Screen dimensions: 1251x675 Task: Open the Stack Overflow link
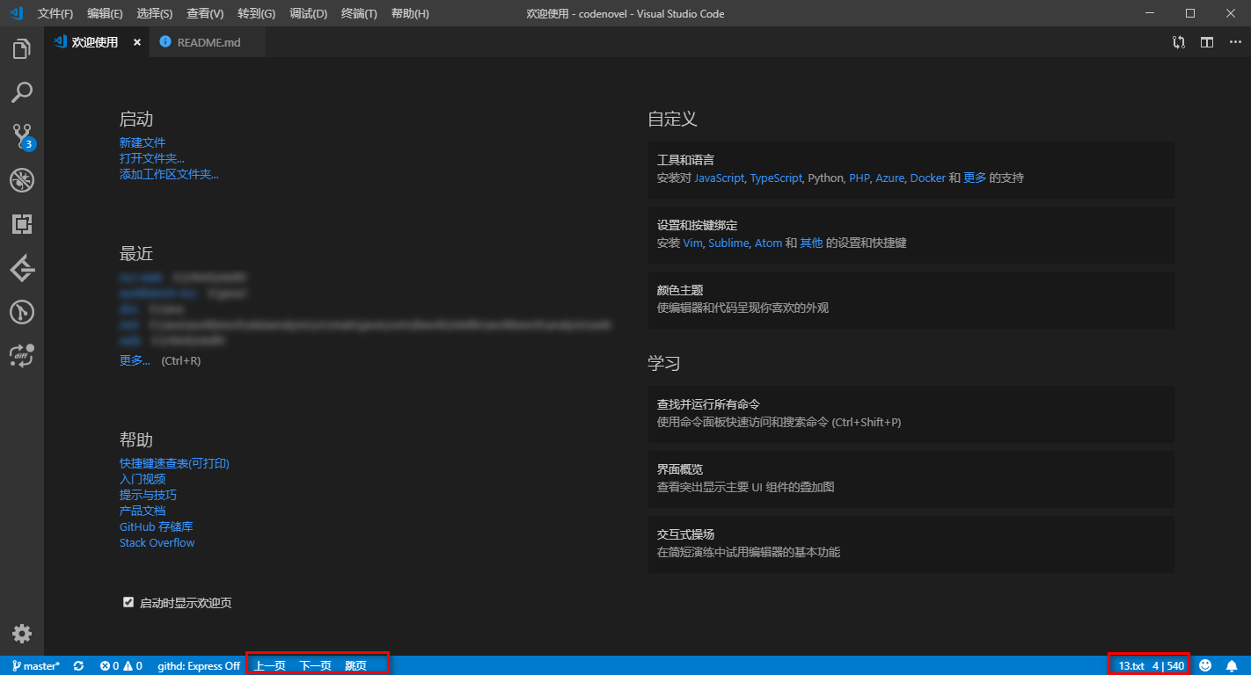point(157,542)
